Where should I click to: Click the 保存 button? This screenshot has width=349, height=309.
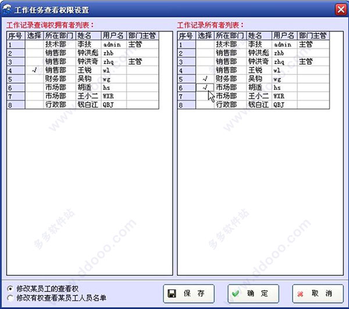tap(188, 293)
